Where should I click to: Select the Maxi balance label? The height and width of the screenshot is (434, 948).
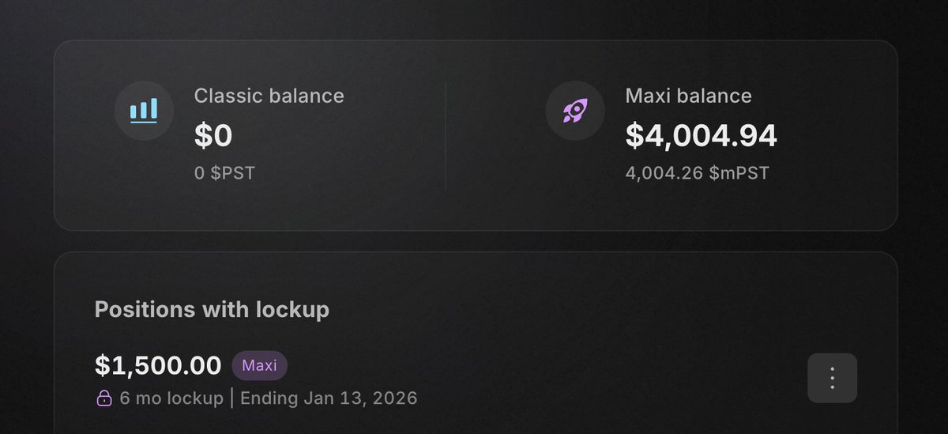click(x=689, y=96)
